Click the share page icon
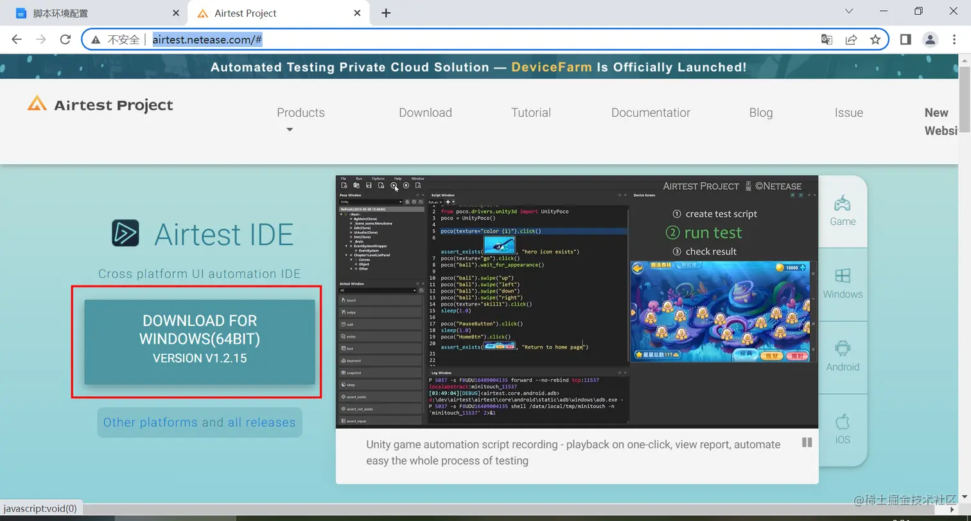Viewport: 971px width, 521px height. [851, 40]
